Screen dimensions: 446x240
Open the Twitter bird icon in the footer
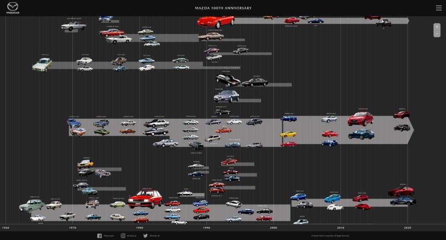pos(145,236)
